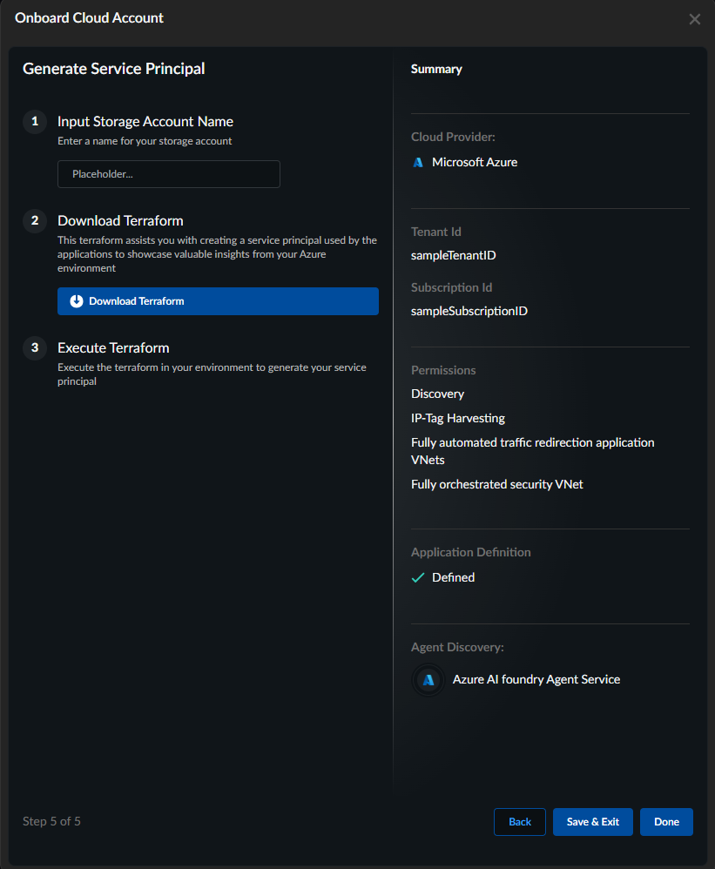Viewport: 715px width, 869px height.
Task: Focus the storage account name input field
Action: point(169,174)
